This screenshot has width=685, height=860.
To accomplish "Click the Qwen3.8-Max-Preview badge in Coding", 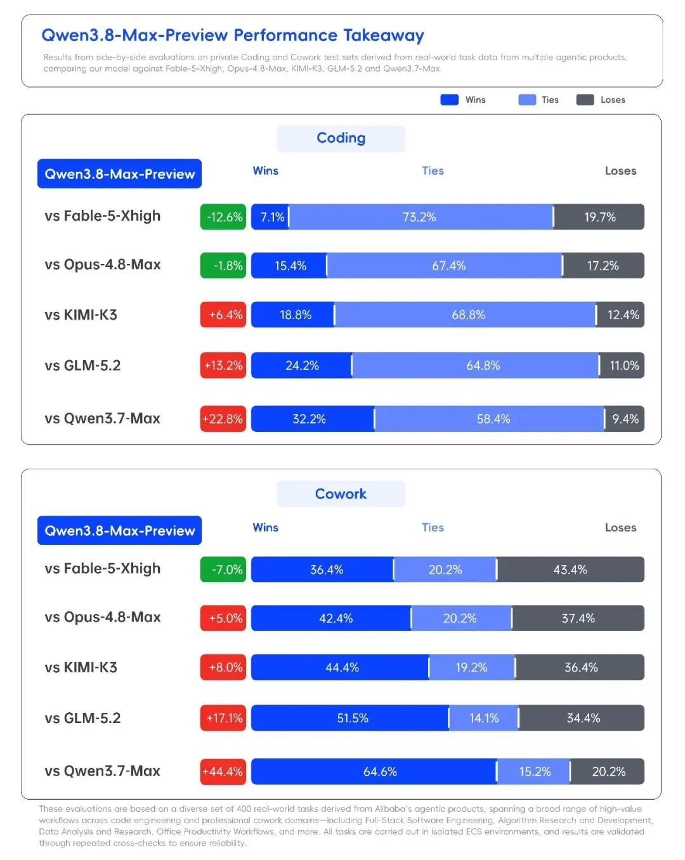I will pos(119,174).
